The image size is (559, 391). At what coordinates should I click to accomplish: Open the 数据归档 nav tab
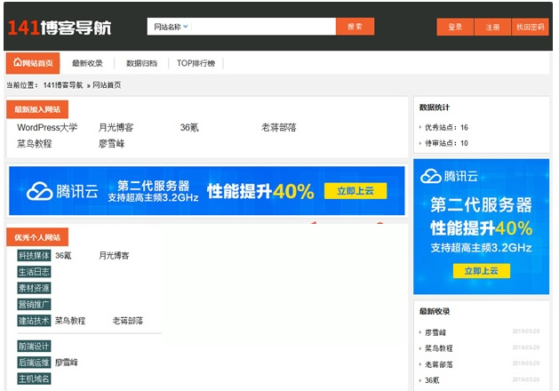click(x=141, y=63)
